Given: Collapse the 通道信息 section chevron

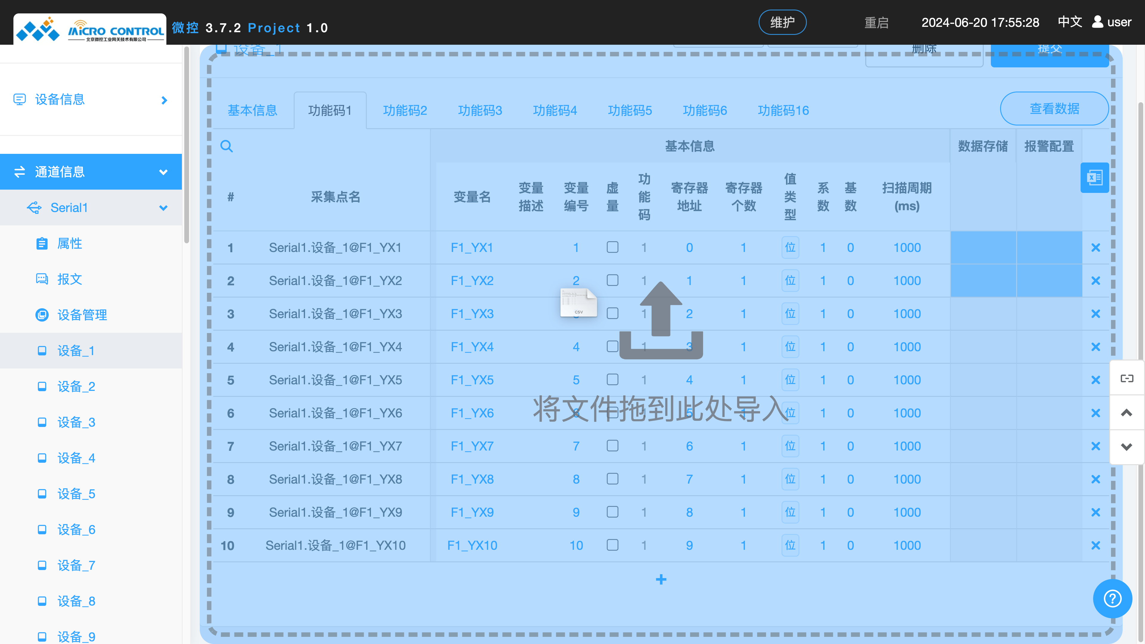Looking at the screenshot, I should pos(163,172).
